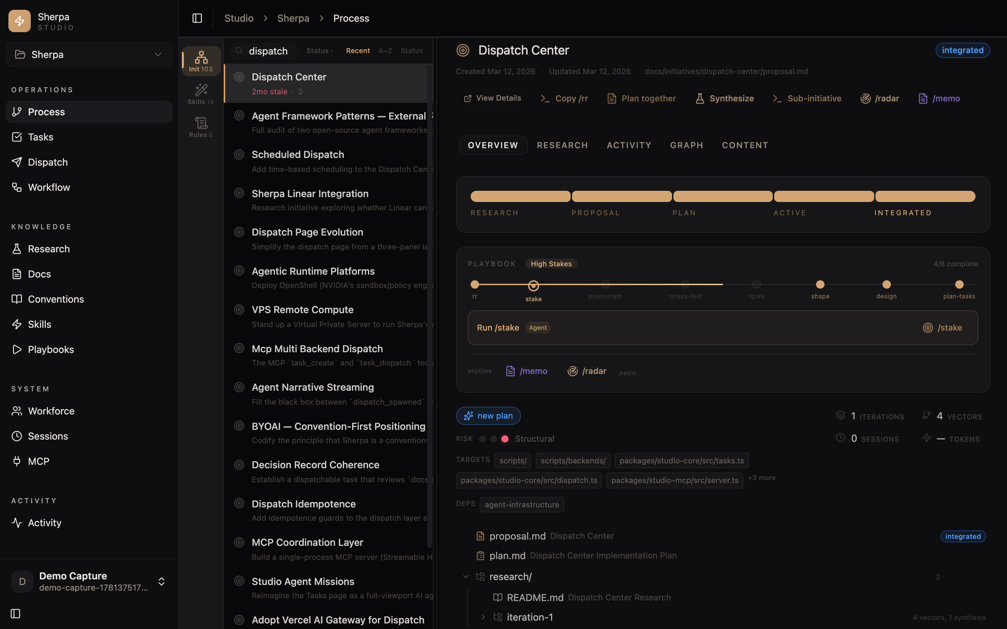Click the Process branch icon in sidebar
Screen dimensions: 1007x629
click(17, 112)
